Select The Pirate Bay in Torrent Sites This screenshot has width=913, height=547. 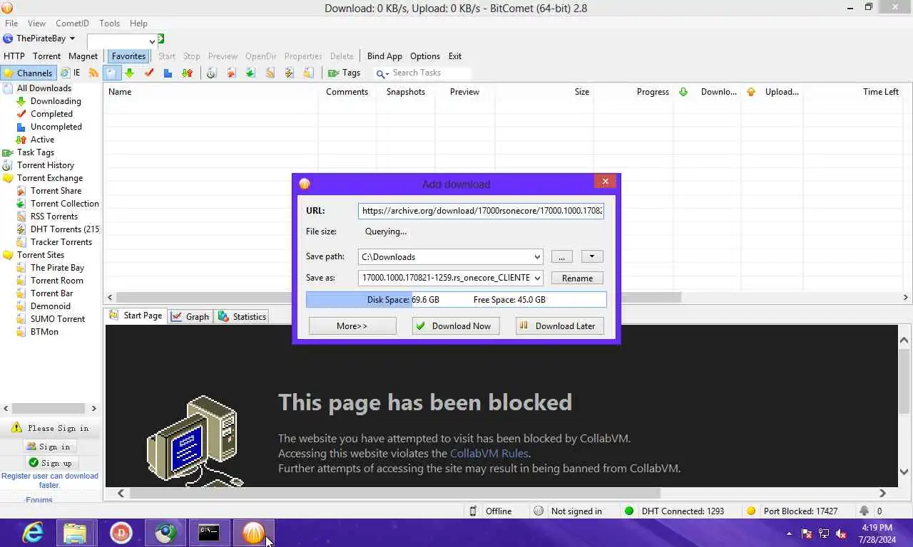pyautogui.click(x=57, y=268)
